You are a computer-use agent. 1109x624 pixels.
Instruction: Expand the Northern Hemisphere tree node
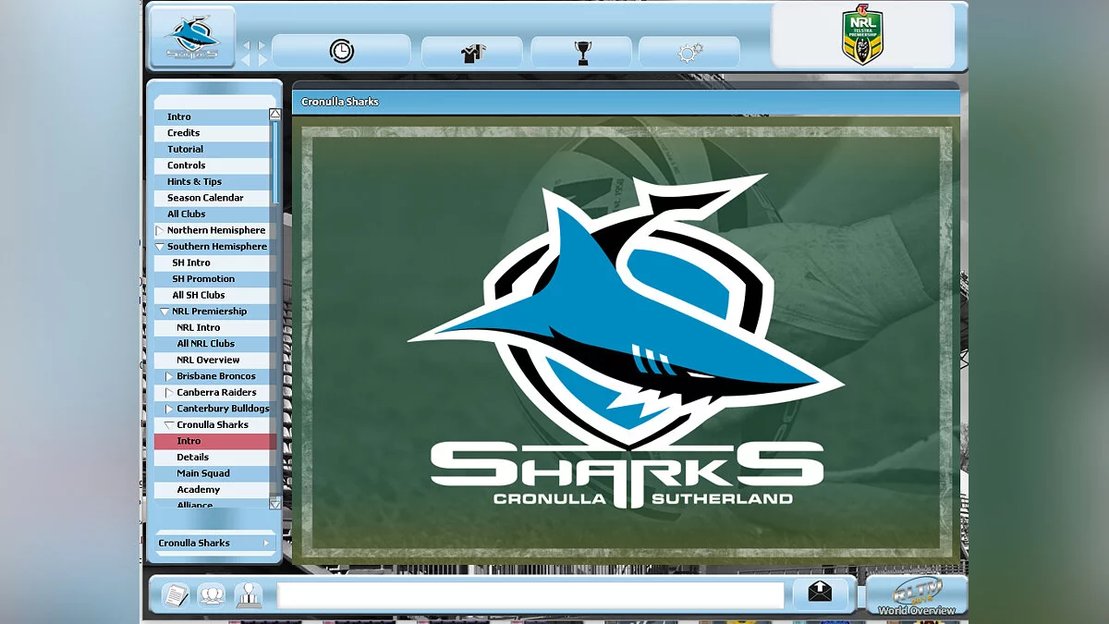[x=160, y=230]
